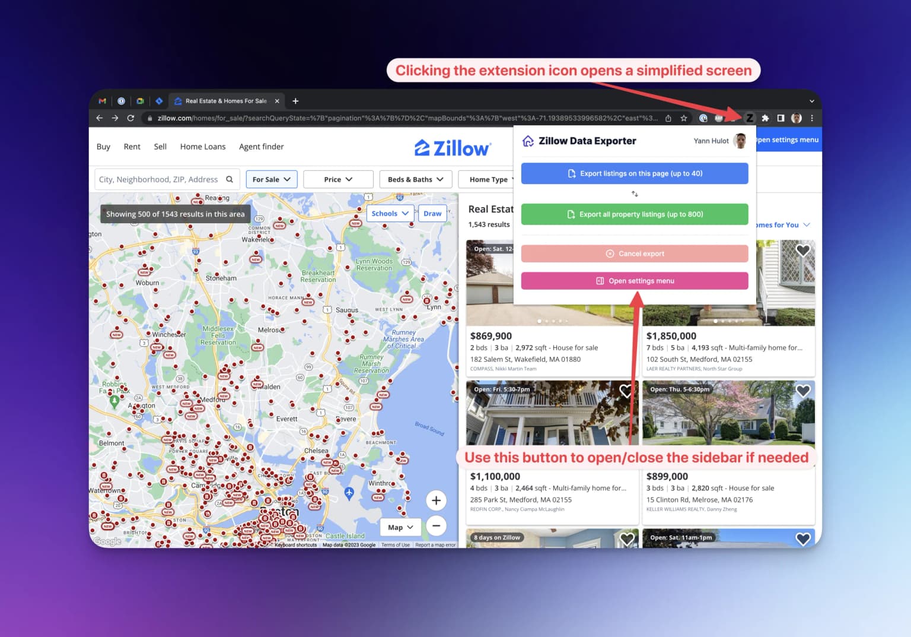Screen dimensions: 911x637
Task: Open the 15 Clinton Rd, Melrose listing address
Action: (700, 500)
